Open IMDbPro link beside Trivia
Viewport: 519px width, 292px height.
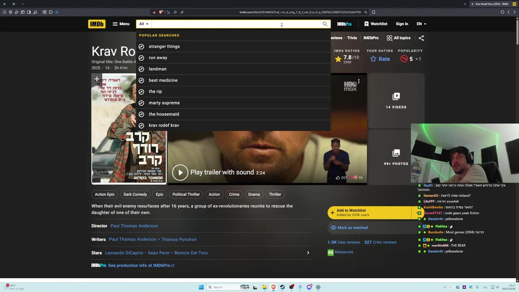(371, 38)
